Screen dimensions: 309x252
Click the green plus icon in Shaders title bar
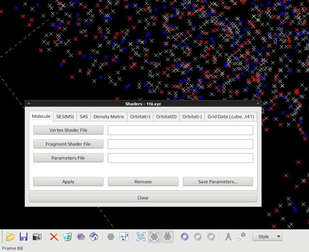pos(29,104)
